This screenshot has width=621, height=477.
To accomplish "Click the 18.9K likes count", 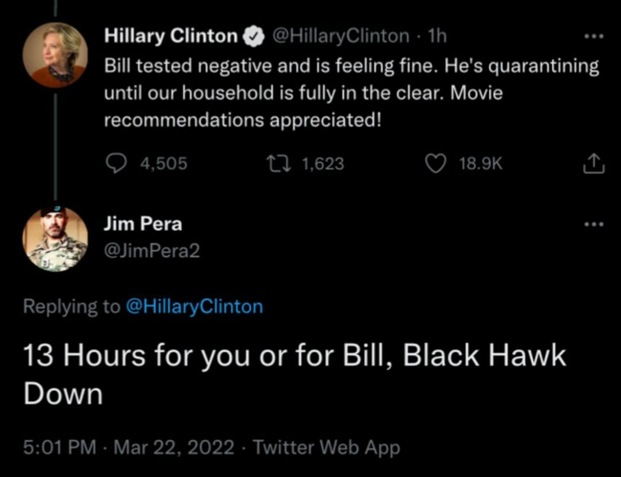I will click(x=480, y=164).
